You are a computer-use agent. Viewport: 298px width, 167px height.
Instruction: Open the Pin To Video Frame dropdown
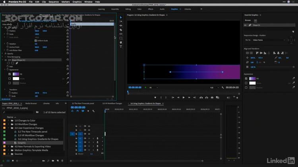(x=269, y=40)
